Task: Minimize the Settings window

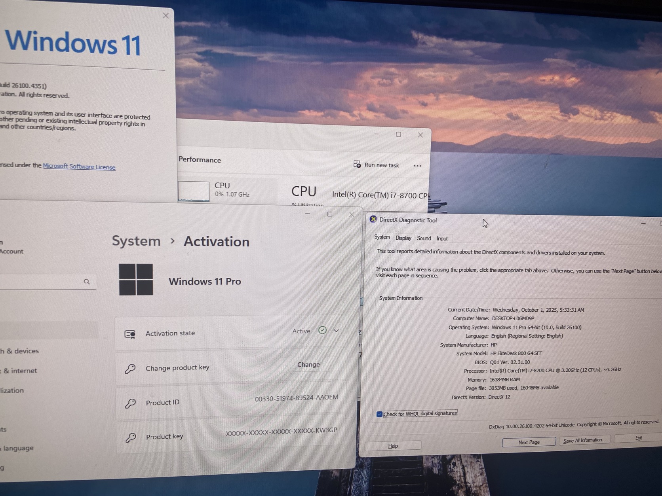Action: (x=308, y=214)
